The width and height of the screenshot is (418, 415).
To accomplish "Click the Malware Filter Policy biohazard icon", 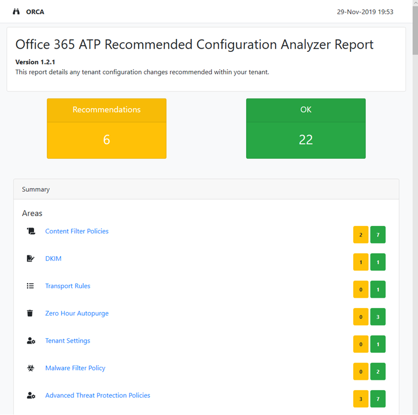I will pos(31,369).
